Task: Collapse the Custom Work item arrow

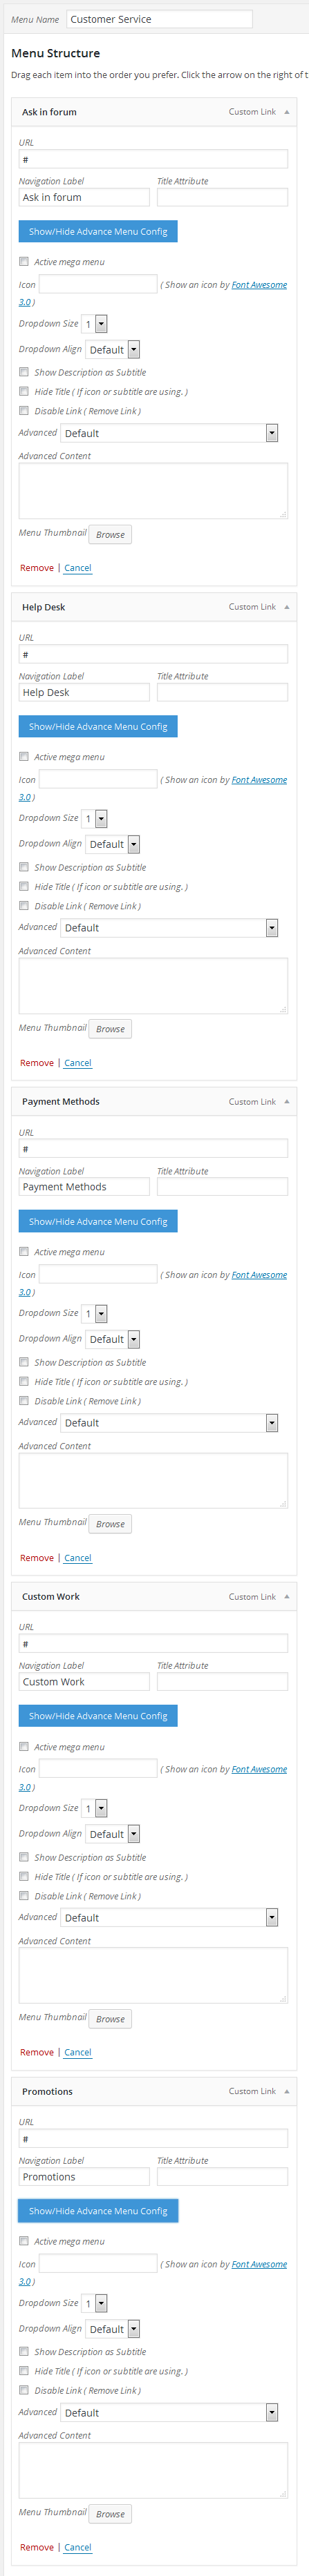Action: pyautogui.click(x=286, y=1596)
